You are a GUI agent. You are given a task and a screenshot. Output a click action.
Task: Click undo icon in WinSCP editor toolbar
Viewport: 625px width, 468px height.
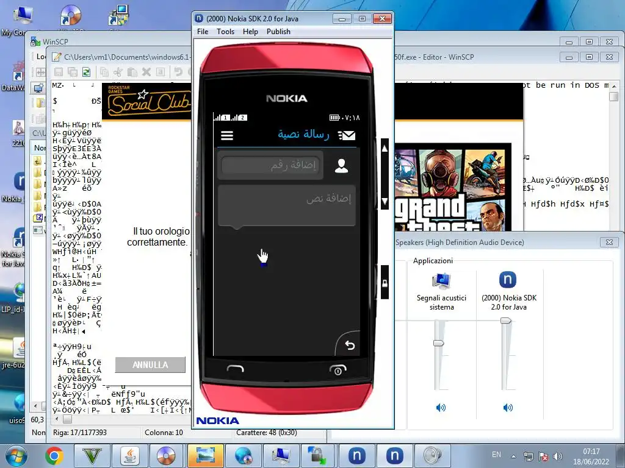pos(178,72)
